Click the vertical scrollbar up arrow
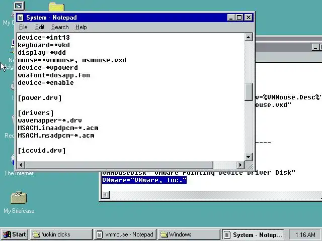322x241 pixels. click(x=248, y=37)
